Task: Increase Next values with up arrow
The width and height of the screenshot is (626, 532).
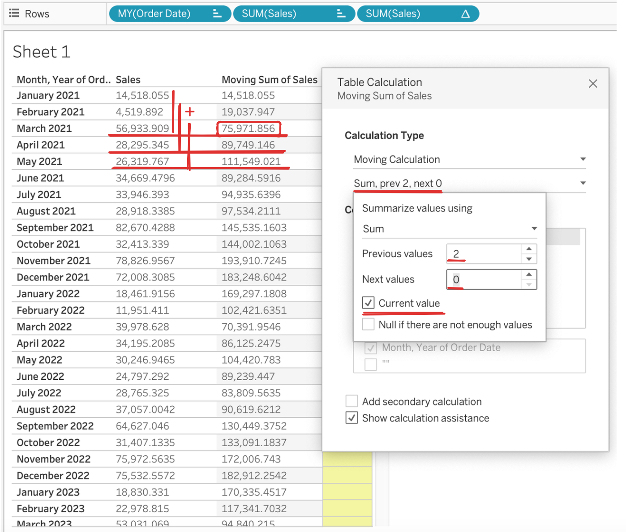Action: (529, 275)
